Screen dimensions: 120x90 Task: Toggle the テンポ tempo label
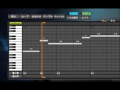click(86, 13)
